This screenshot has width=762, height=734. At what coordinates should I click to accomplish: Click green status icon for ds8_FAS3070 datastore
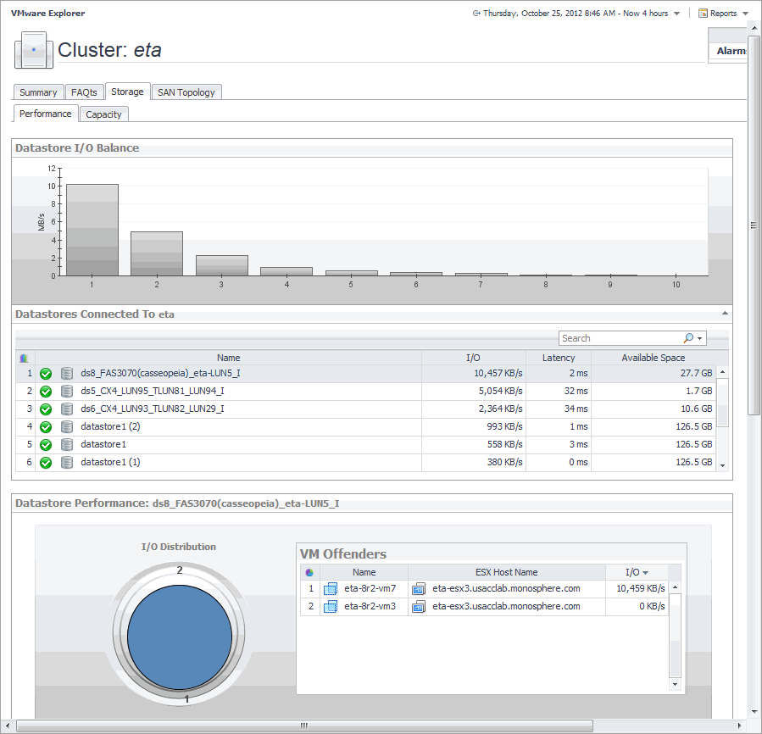click(x=46, y=373)
